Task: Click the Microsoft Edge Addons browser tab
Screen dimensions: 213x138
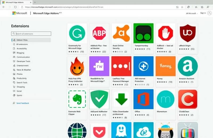Action: (x=16, y=2)
